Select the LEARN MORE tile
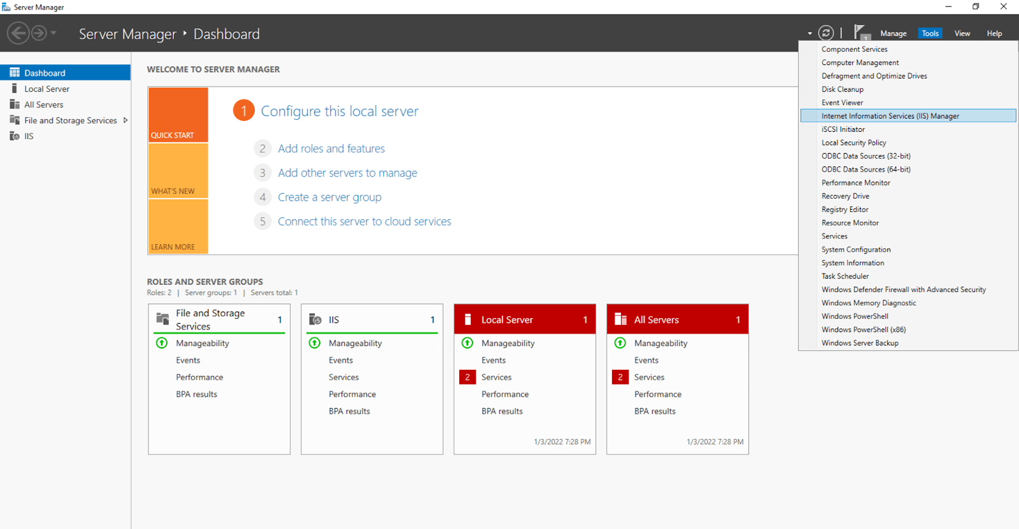1019x529 pixels. click(x=178, y=226)
